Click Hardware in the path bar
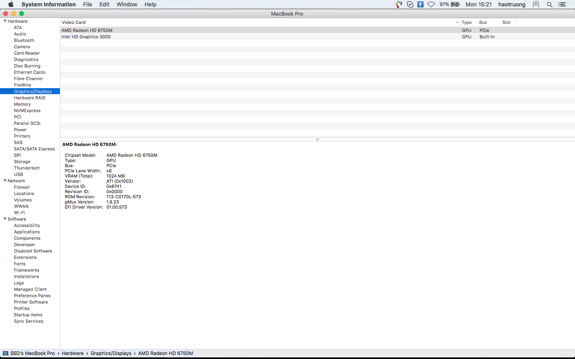 pos(73,353)
